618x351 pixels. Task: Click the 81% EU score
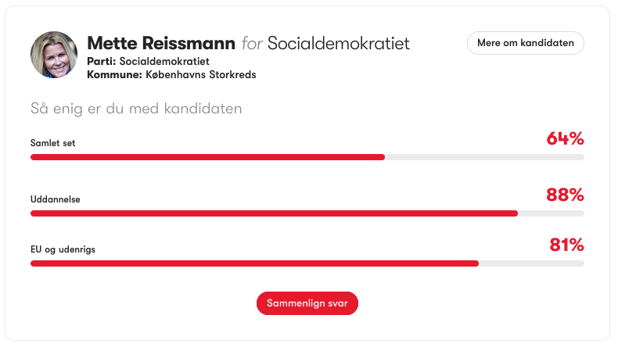[566, 245]
